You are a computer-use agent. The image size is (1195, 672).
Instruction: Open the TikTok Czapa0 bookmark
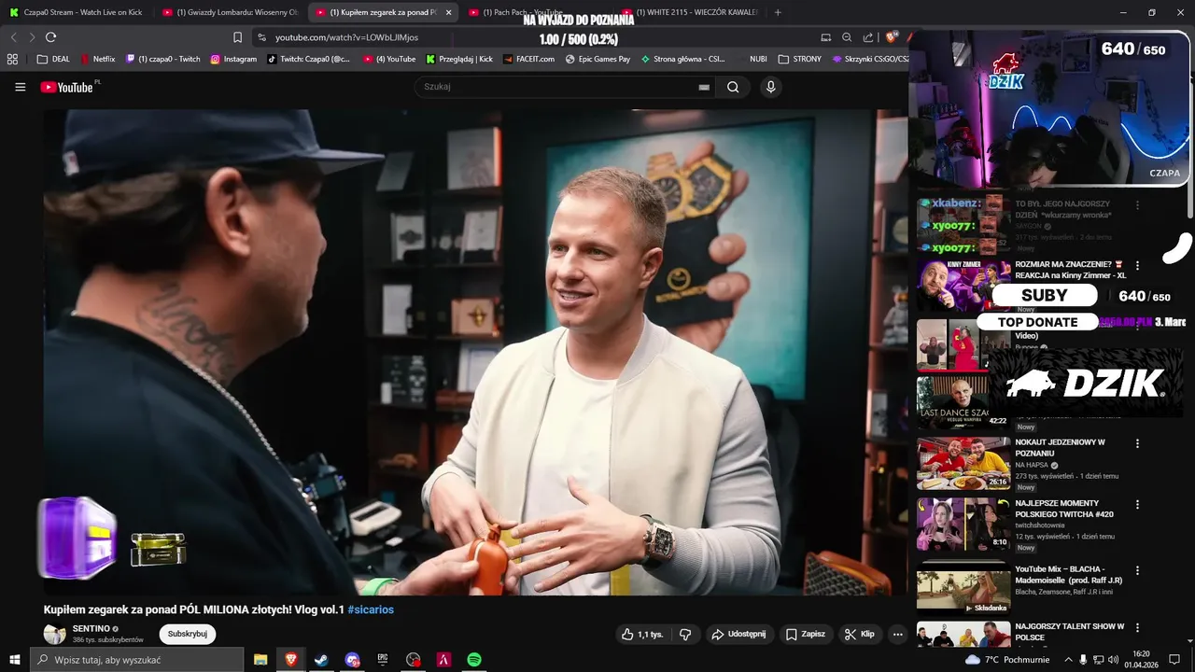pyautogui.click(x=309, y=59)
